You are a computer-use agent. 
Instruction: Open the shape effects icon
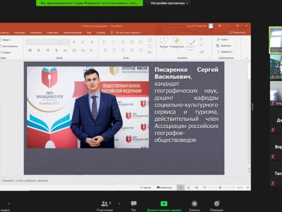pyautogui.click(x=202, y=52)
